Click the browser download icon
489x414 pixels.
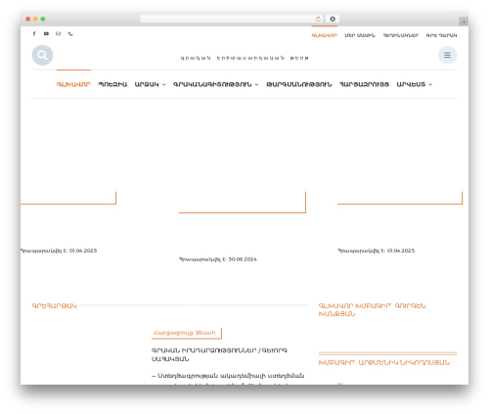tap(333, 19)
